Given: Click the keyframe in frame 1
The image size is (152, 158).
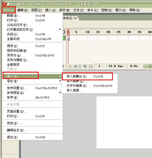Looking at the screenshot, I should (68, 38).
